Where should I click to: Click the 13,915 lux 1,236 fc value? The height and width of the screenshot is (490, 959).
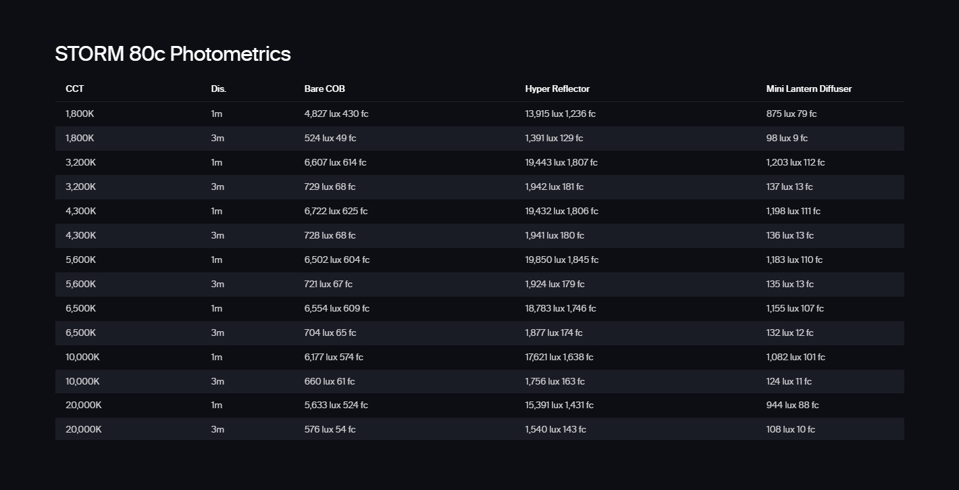[560, 114]
